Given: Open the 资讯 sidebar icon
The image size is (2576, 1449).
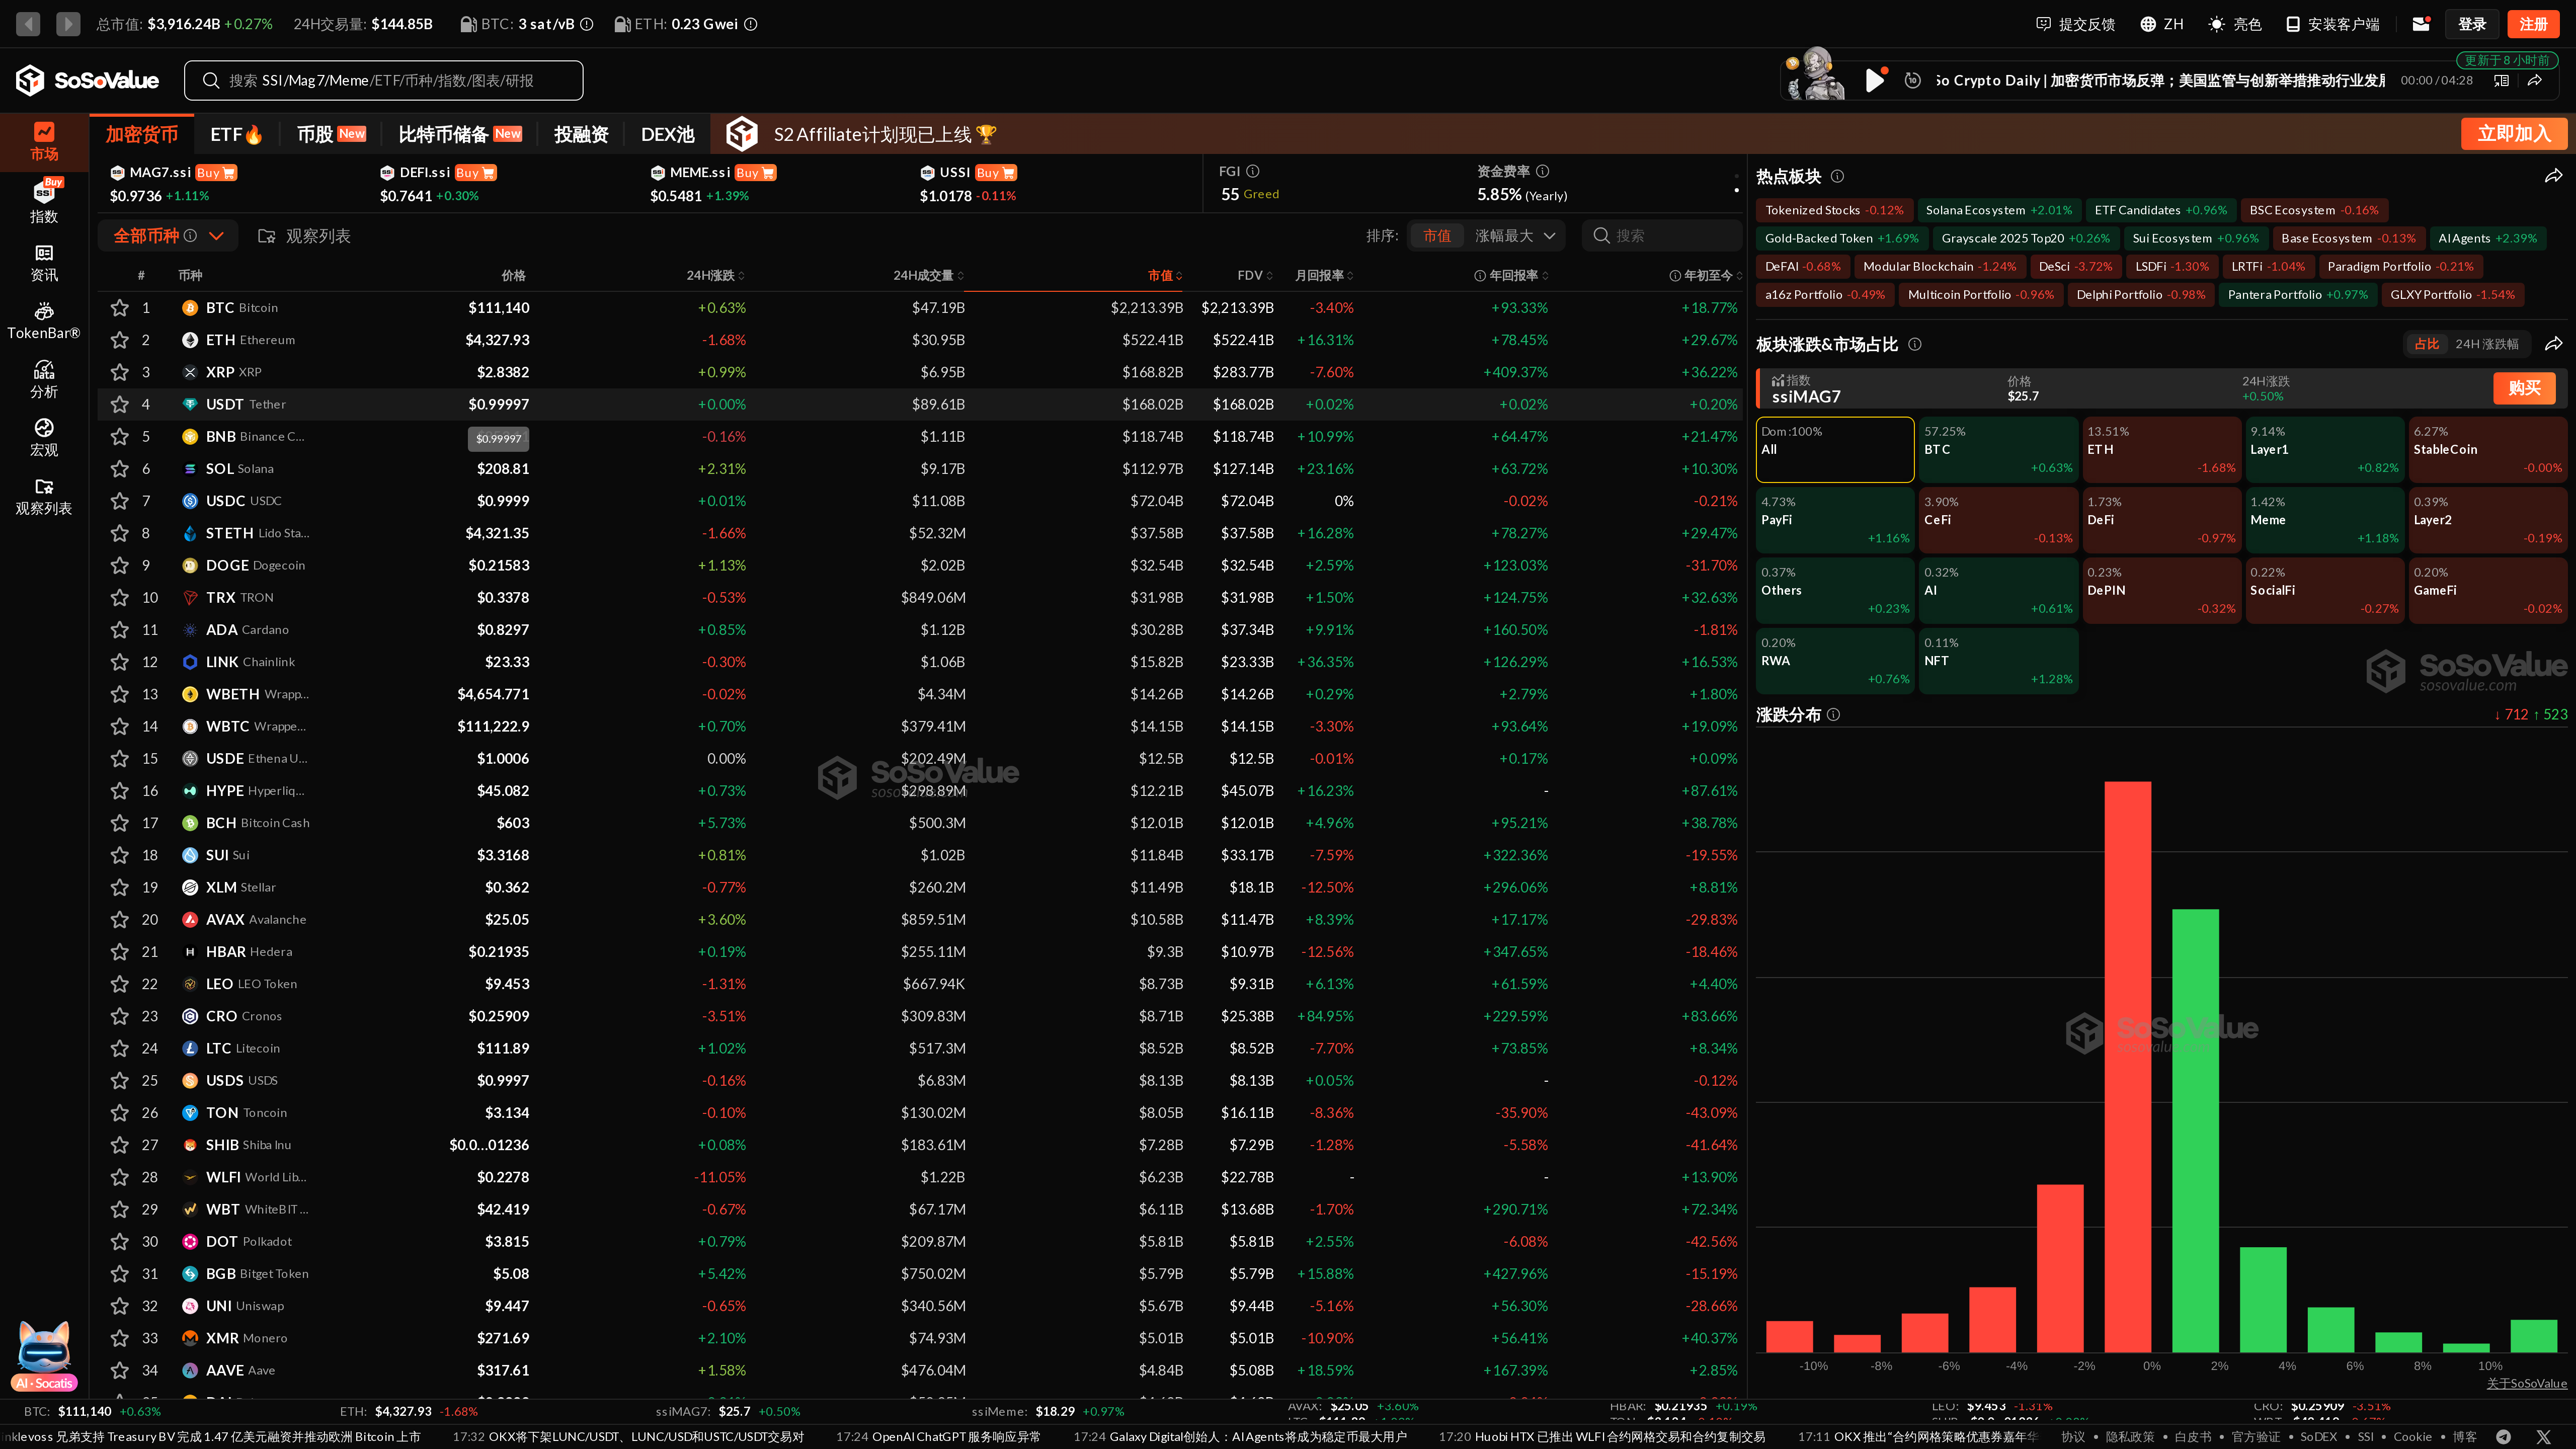Looking at the screenshot, I should pyautogui.click(x=44, y=263).
